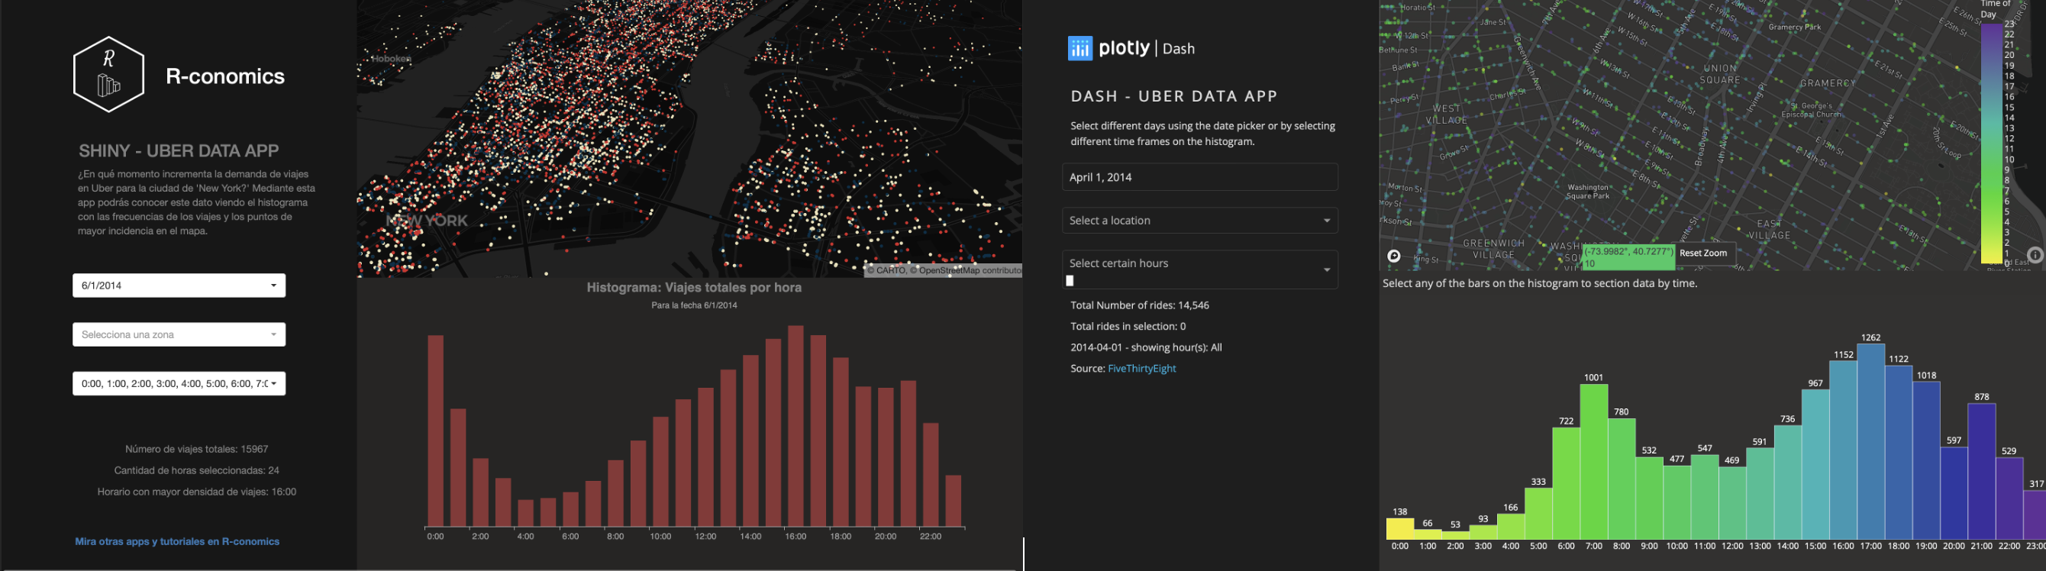Click the Mapbox logo on Dash map
Image resolution: width=2046 pixels, height=571 pixels.
tap(1394, 256)
